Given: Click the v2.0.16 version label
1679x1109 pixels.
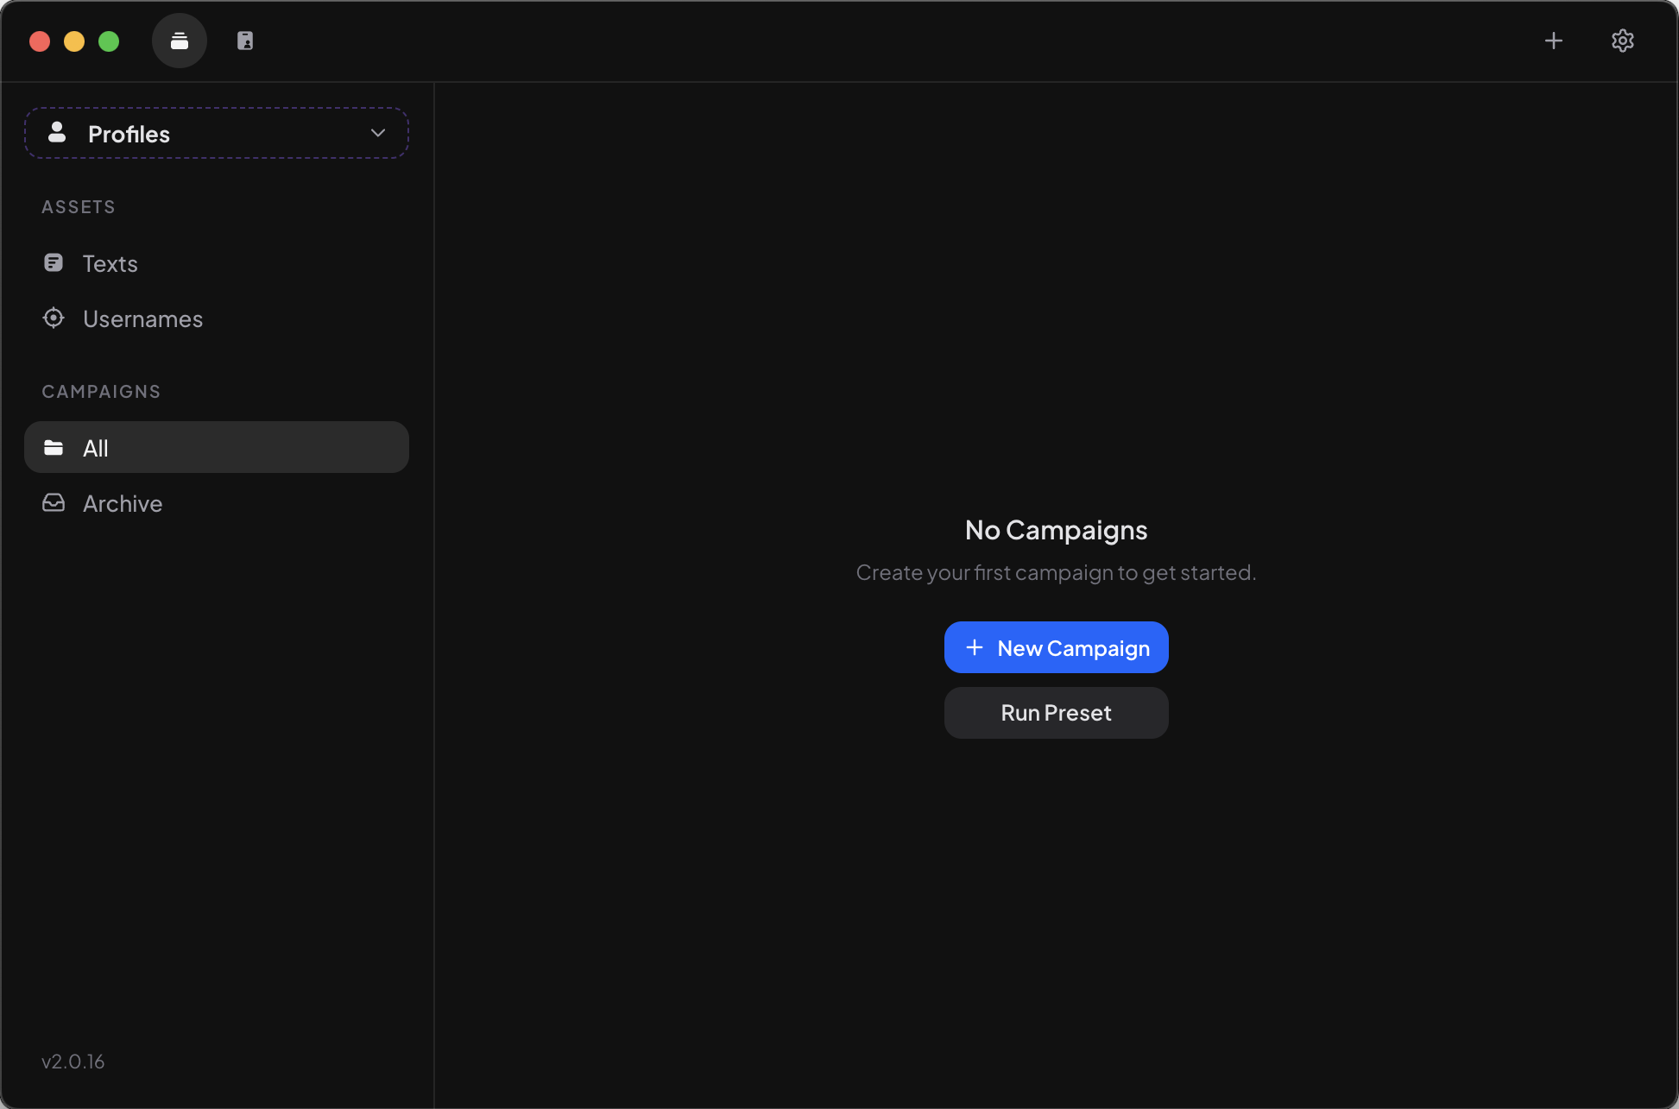Looking at the screenshot, I should pos(73,1062).
